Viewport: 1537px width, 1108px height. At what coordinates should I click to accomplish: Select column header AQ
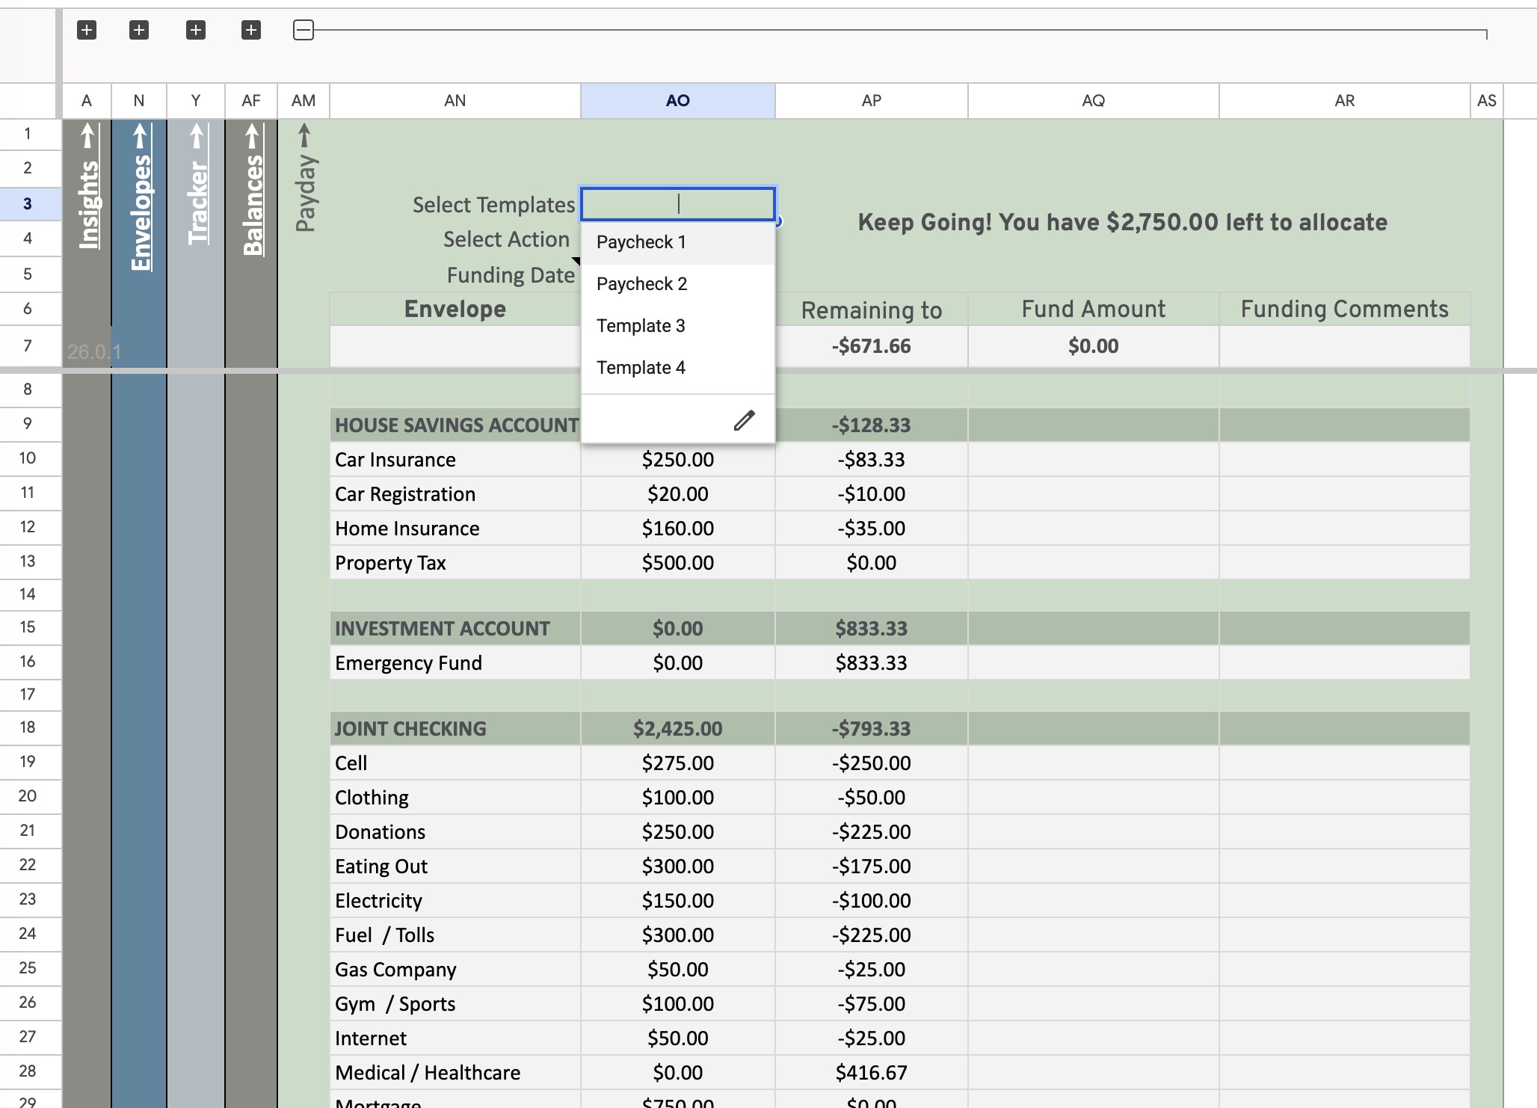pos(1094,101)
